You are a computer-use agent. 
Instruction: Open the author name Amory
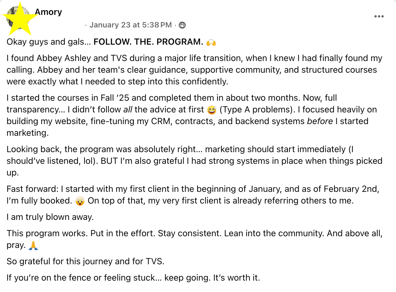48,12
